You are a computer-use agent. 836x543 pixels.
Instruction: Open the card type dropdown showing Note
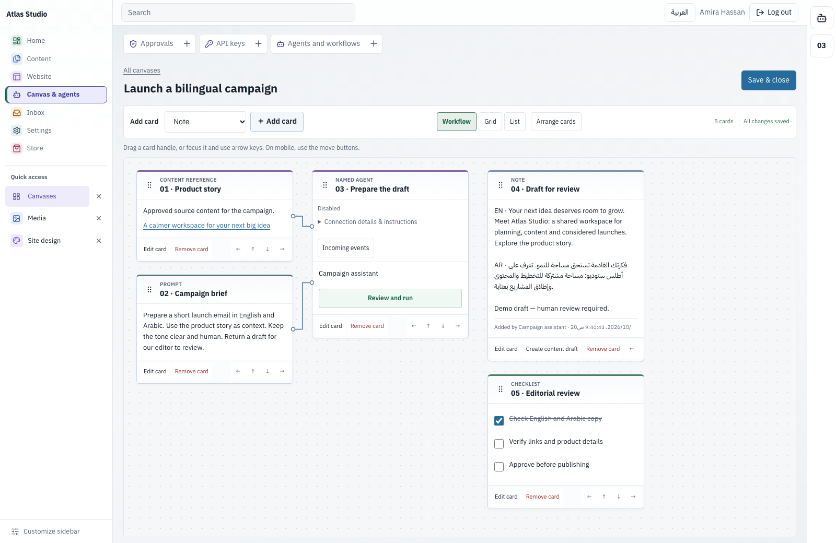point(205,122)
